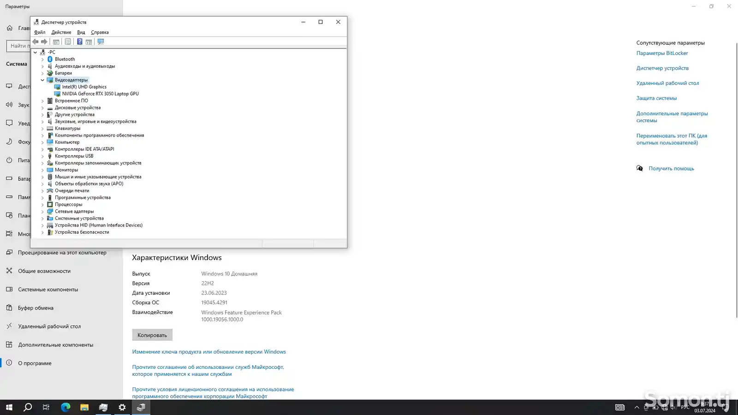
Task: Open Удаленный рабочий стол related link
Action: point(667,83)
